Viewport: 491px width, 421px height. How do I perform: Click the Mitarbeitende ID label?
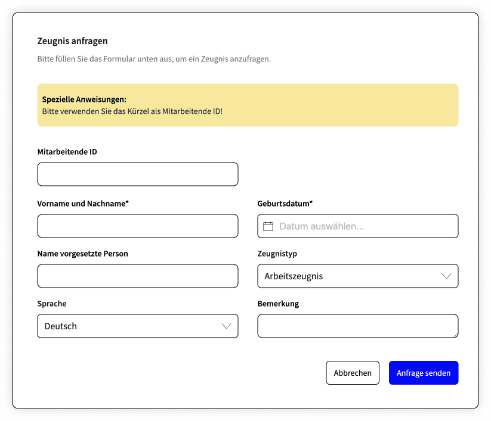(67, 152)
